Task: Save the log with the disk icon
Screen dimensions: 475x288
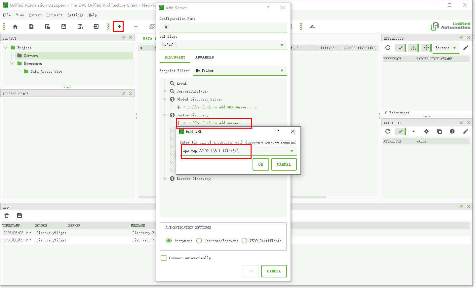Action: click(x=20, y=216)
